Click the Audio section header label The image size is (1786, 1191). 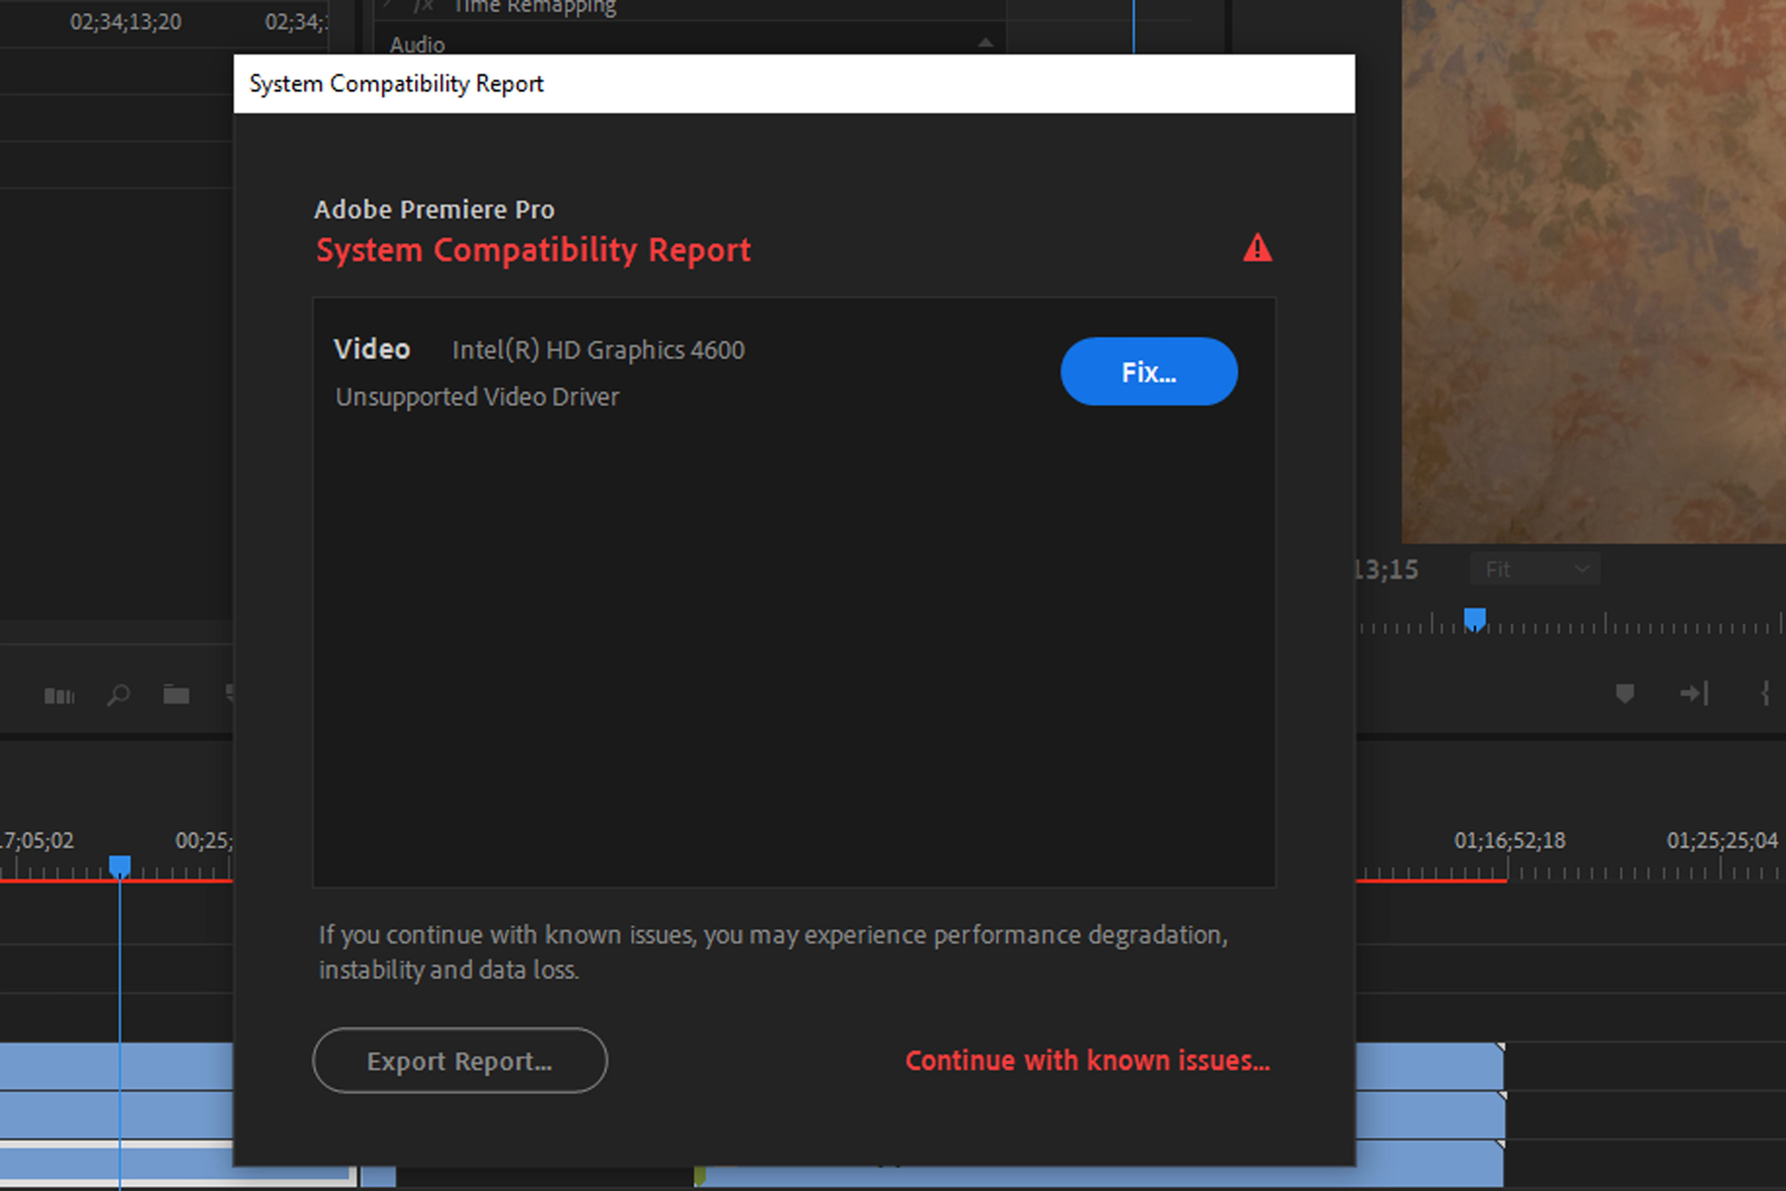coord(417,45)
